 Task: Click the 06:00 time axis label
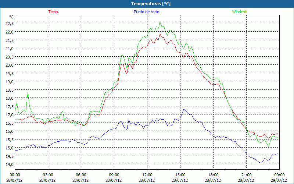coord(81,175)
